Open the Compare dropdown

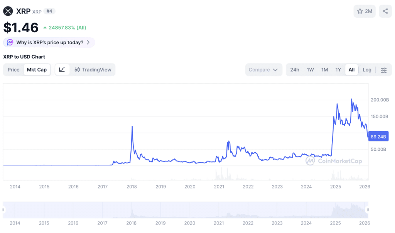[263, 70]
